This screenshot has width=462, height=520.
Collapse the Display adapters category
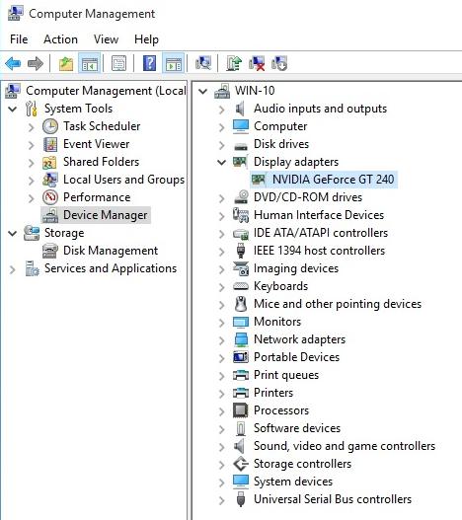221,162
